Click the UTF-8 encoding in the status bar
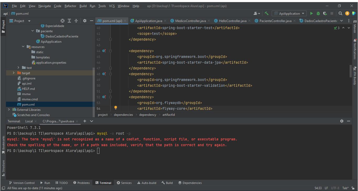Viewport: 358px width, 191px height. click(x=335, y=188)
